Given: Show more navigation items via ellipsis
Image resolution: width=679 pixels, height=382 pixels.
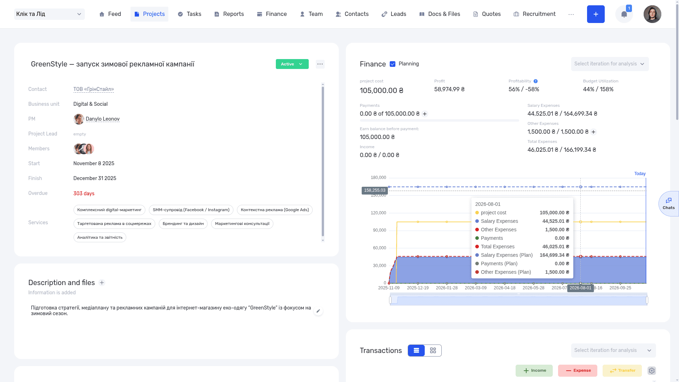Looking at the screenshot, I should pyautogui.click(x=571, y=15).
